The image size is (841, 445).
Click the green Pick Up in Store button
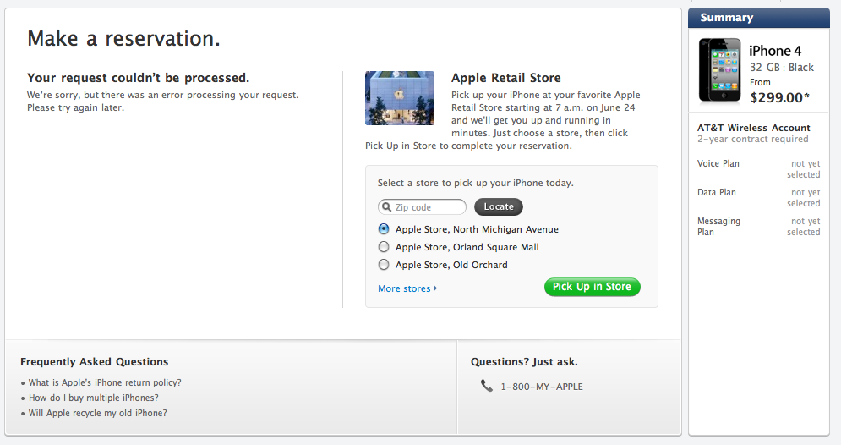(593, 287)
